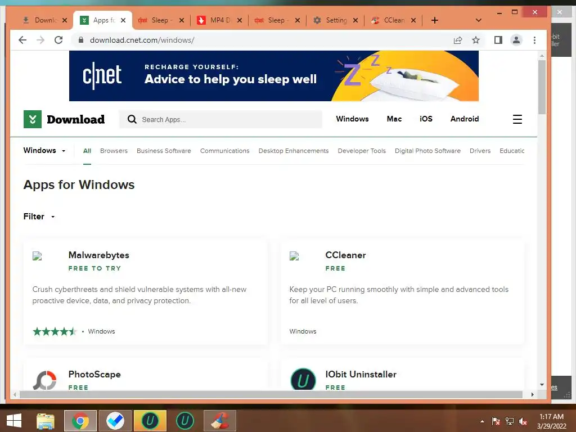Click the Malwarebytes broken image icon
The image size is (576, 432).
coord(37,256)
